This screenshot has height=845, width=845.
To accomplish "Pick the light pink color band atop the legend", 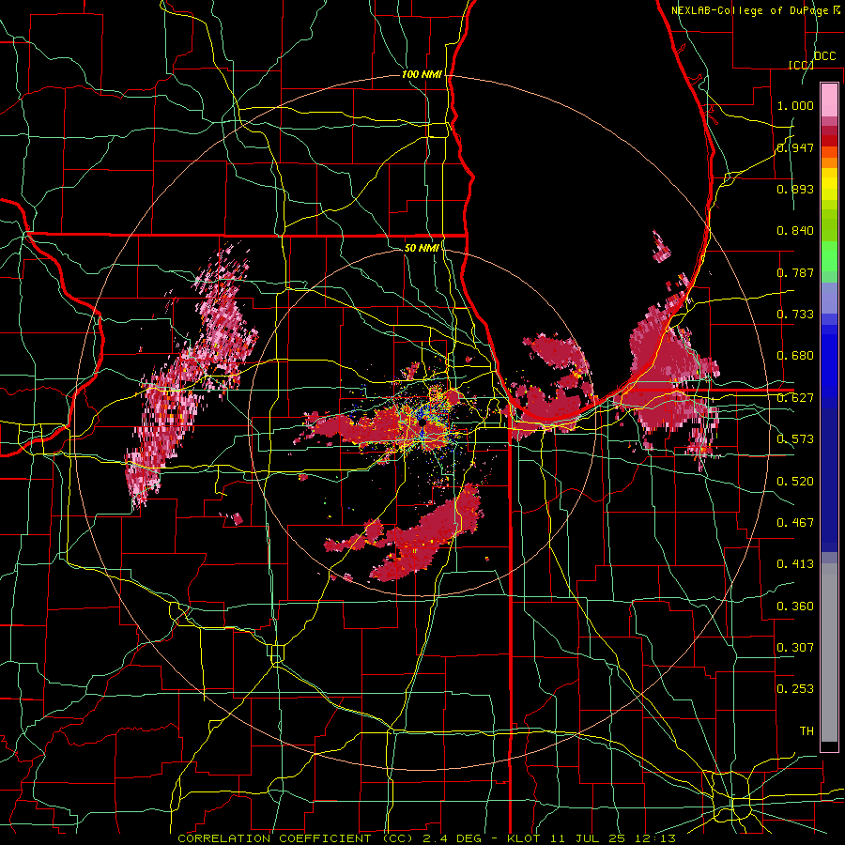I will coord(829,100).
